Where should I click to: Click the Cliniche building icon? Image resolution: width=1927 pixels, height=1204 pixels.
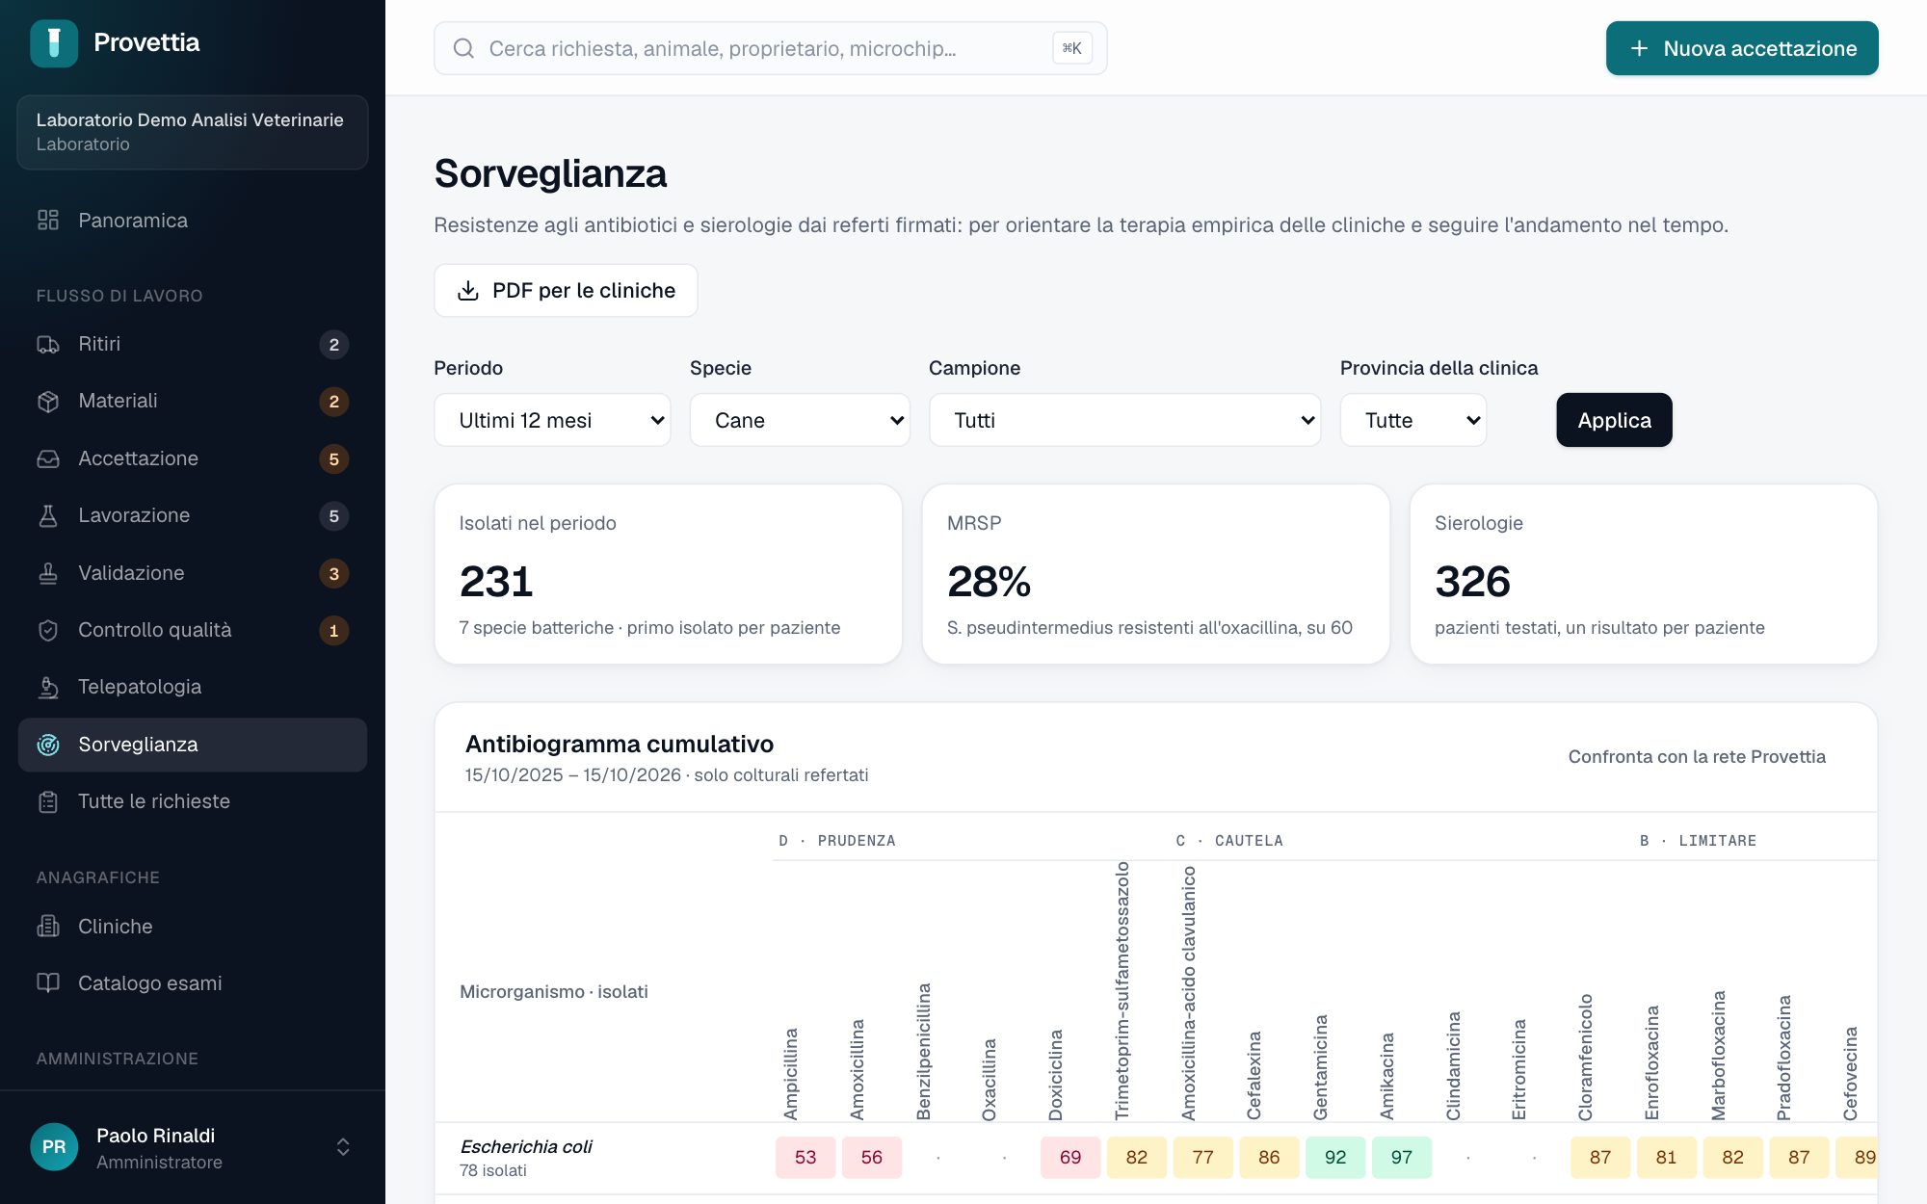click(48, 927)
